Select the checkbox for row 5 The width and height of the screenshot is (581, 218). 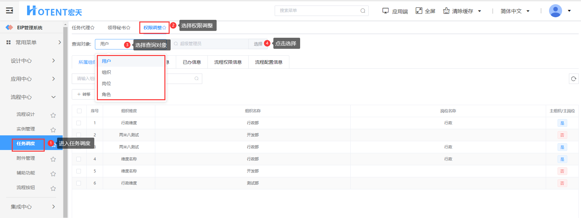click(x=79, y=171)
